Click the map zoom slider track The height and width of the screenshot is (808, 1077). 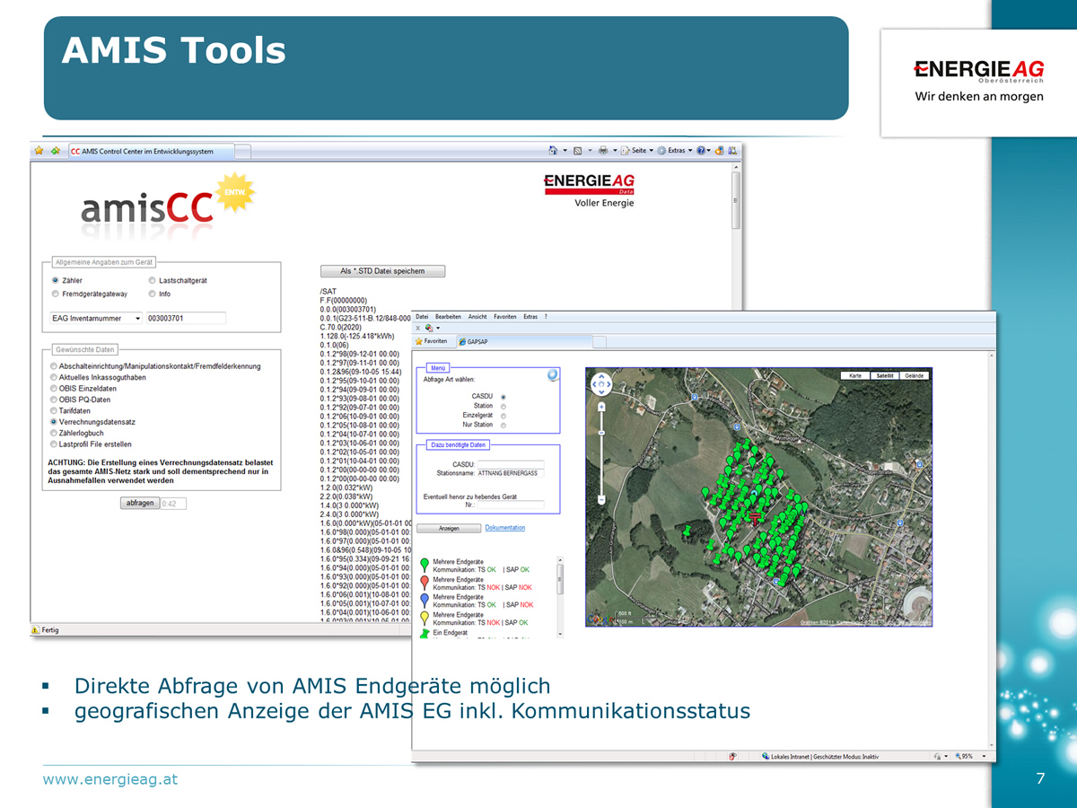[x=601, y=449]
